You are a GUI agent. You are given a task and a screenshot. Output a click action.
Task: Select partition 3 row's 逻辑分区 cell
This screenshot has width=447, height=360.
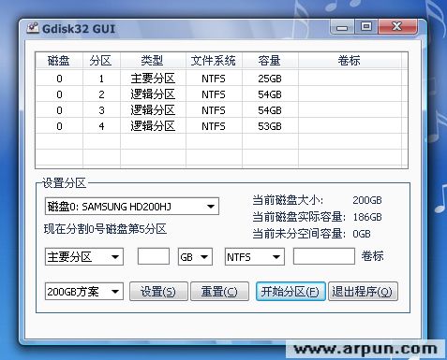pos(153,110)
